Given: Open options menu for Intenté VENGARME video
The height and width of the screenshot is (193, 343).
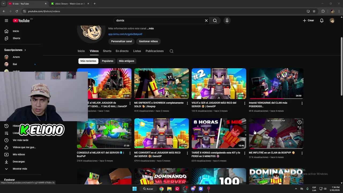Looking at the screenshot, I should pyautogui.click(x=302, y=103).
